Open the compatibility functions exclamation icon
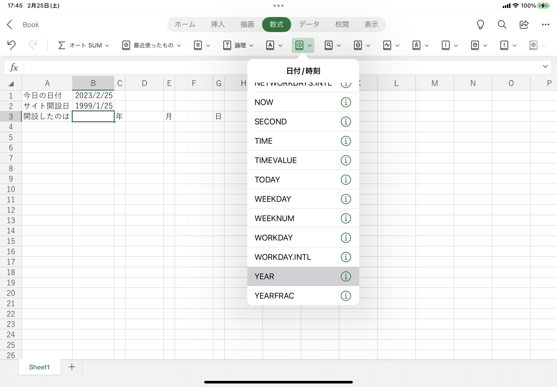 pyautogui.click(x=504, y=45)
